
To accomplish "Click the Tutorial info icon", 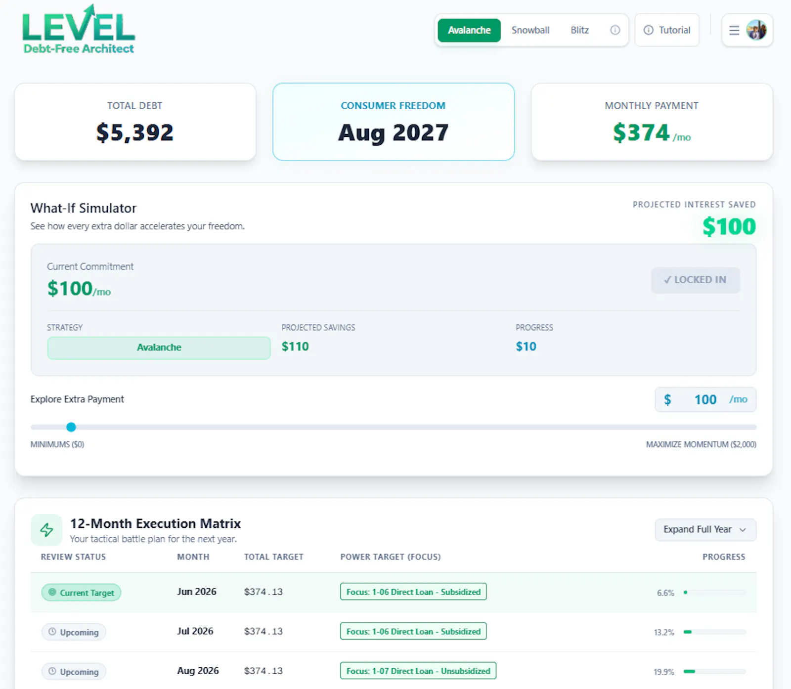I will coord(648,30).
